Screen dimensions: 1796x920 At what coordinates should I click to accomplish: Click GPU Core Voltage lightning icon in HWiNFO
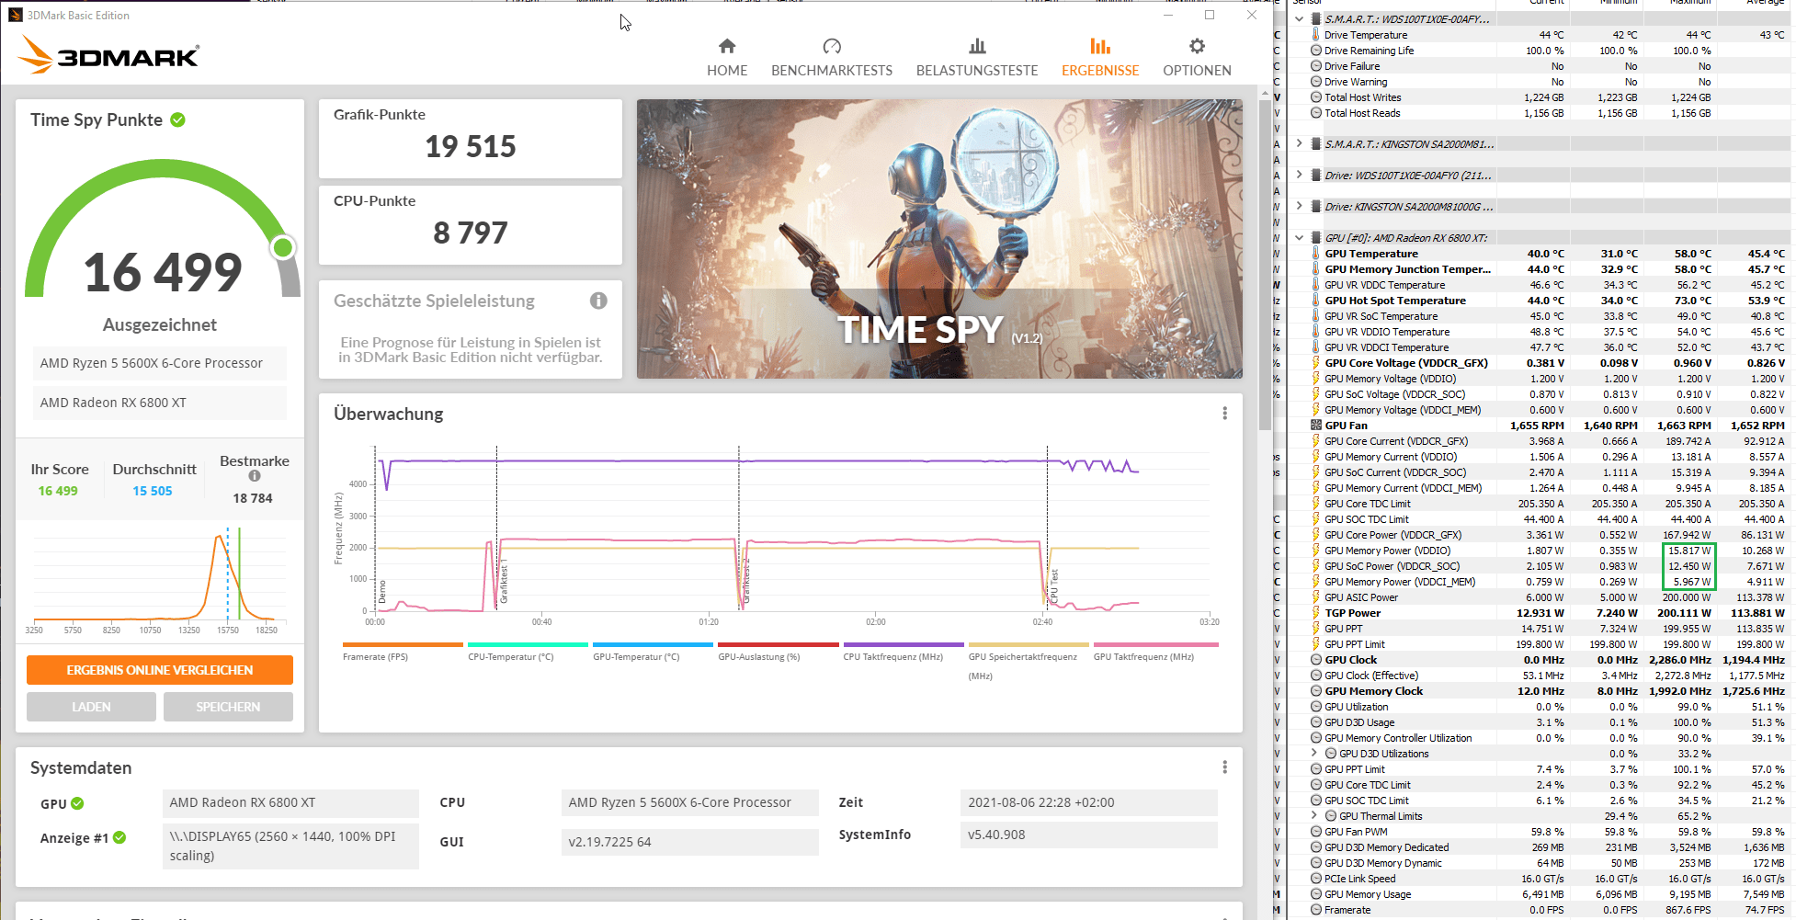coord(1316,363)
